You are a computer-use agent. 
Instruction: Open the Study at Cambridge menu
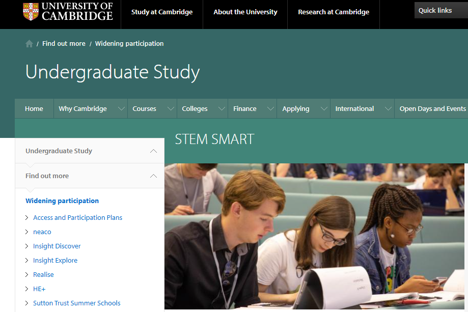(x=162, y=12)
